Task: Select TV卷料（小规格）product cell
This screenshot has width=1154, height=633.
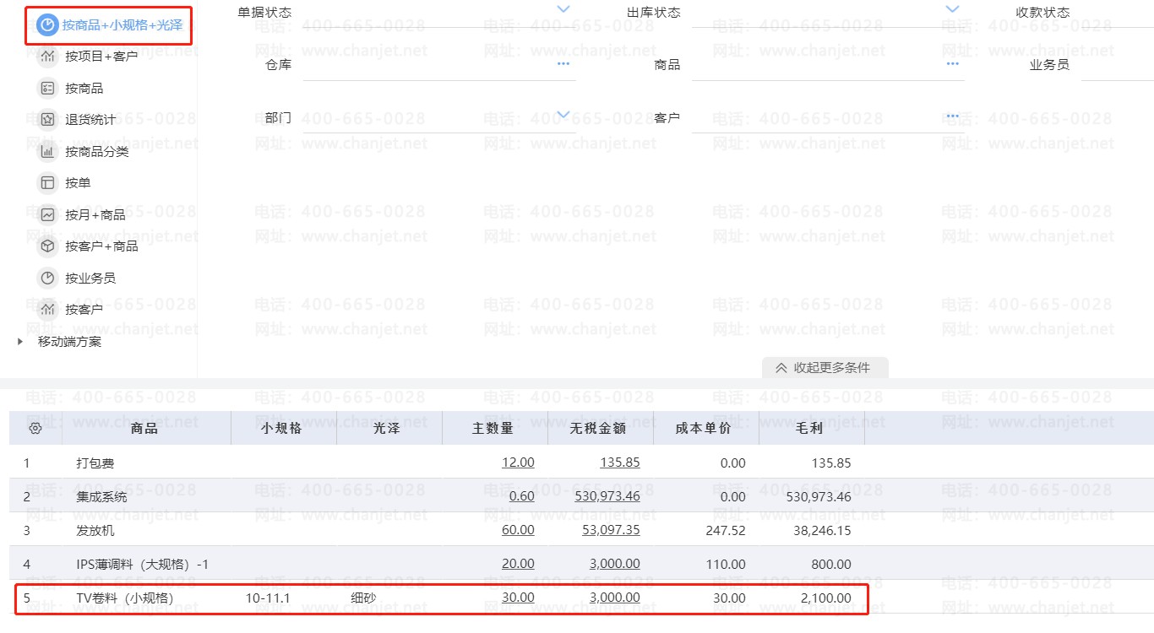Action: click(x=146, y=598)
